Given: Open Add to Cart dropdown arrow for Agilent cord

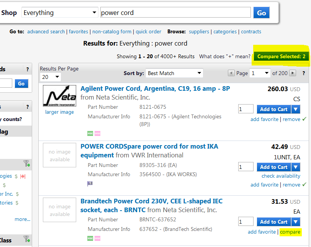Looking at the screenshot, I should [296, 109].
